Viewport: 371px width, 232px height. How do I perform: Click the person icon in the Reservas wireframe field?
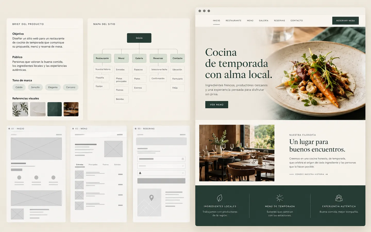[x=140, y=173]
